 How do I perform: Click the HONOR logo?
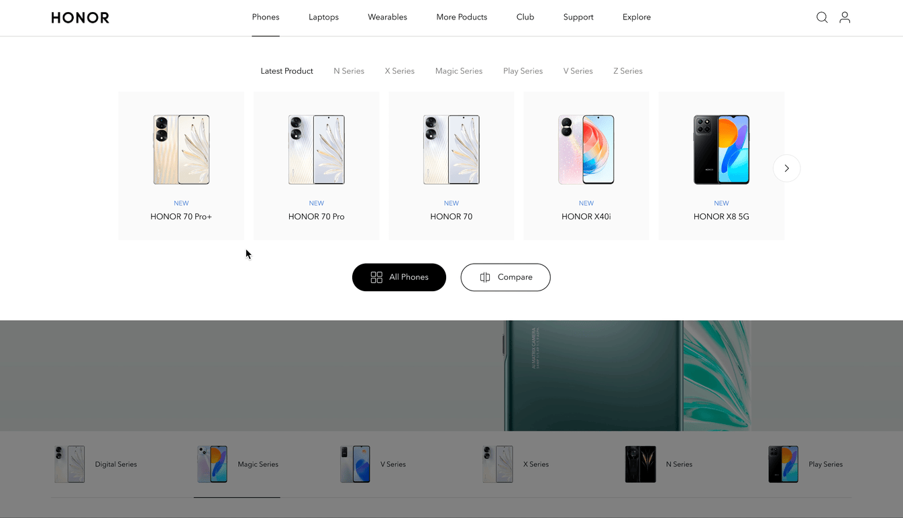coord(81,17)
